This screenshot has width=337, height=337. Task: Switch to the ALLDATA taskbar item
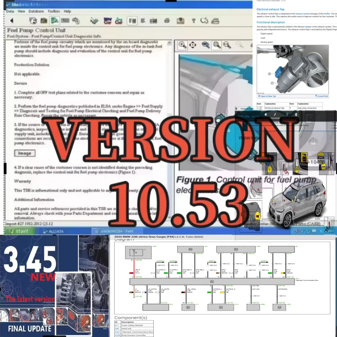pos(53,231)
